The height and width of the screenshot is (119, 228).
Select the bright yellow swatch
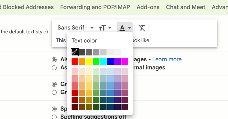tap(89, 62)
